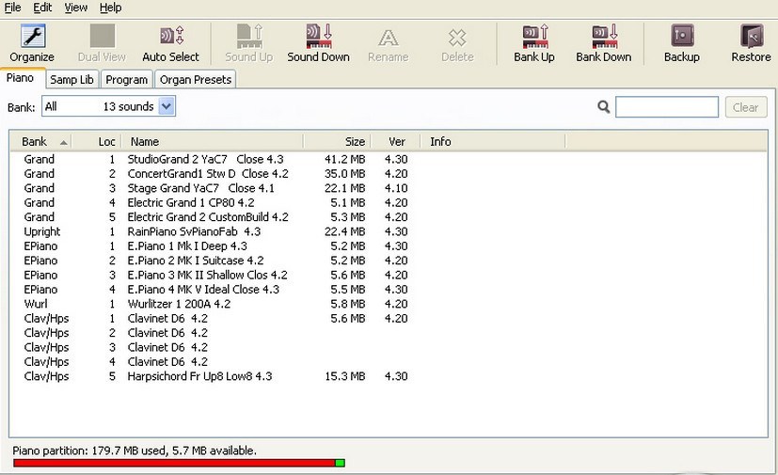This screenshot has height=475, width=778.
Task: Select Electric Grand 2 CustomBuild 4.2
Action: [x=208, y=217]
